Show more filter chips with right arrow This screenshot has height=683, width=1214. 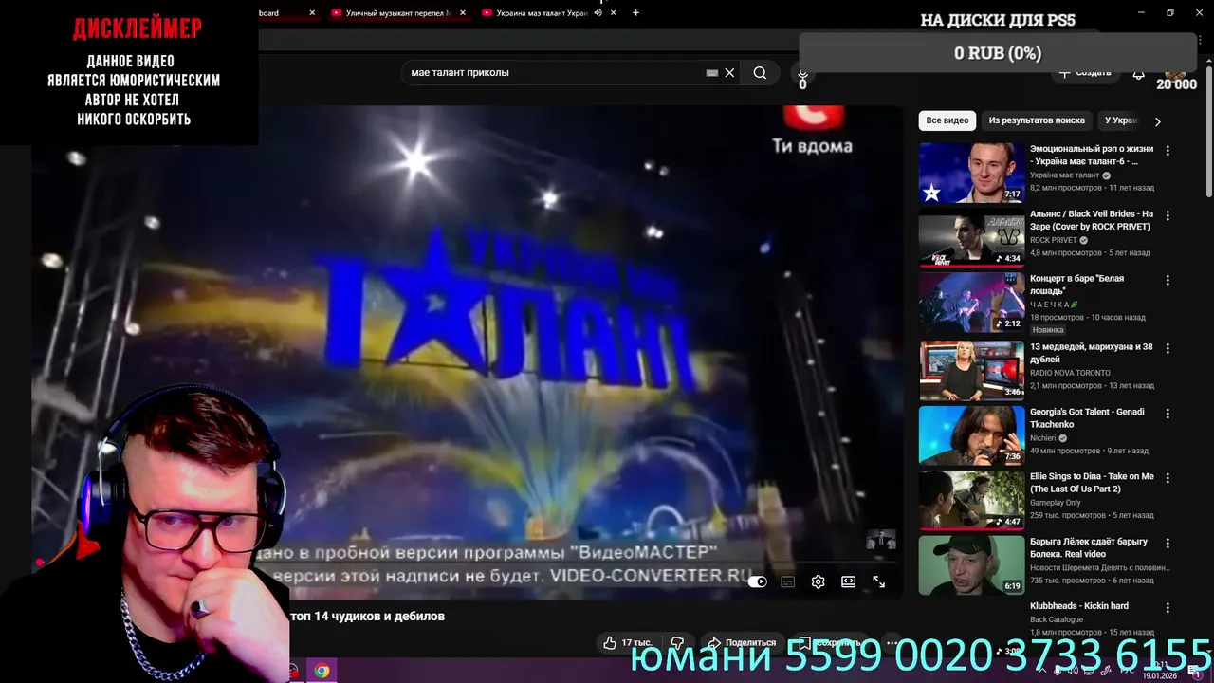pyautogui.click(x=1157, y=121)
